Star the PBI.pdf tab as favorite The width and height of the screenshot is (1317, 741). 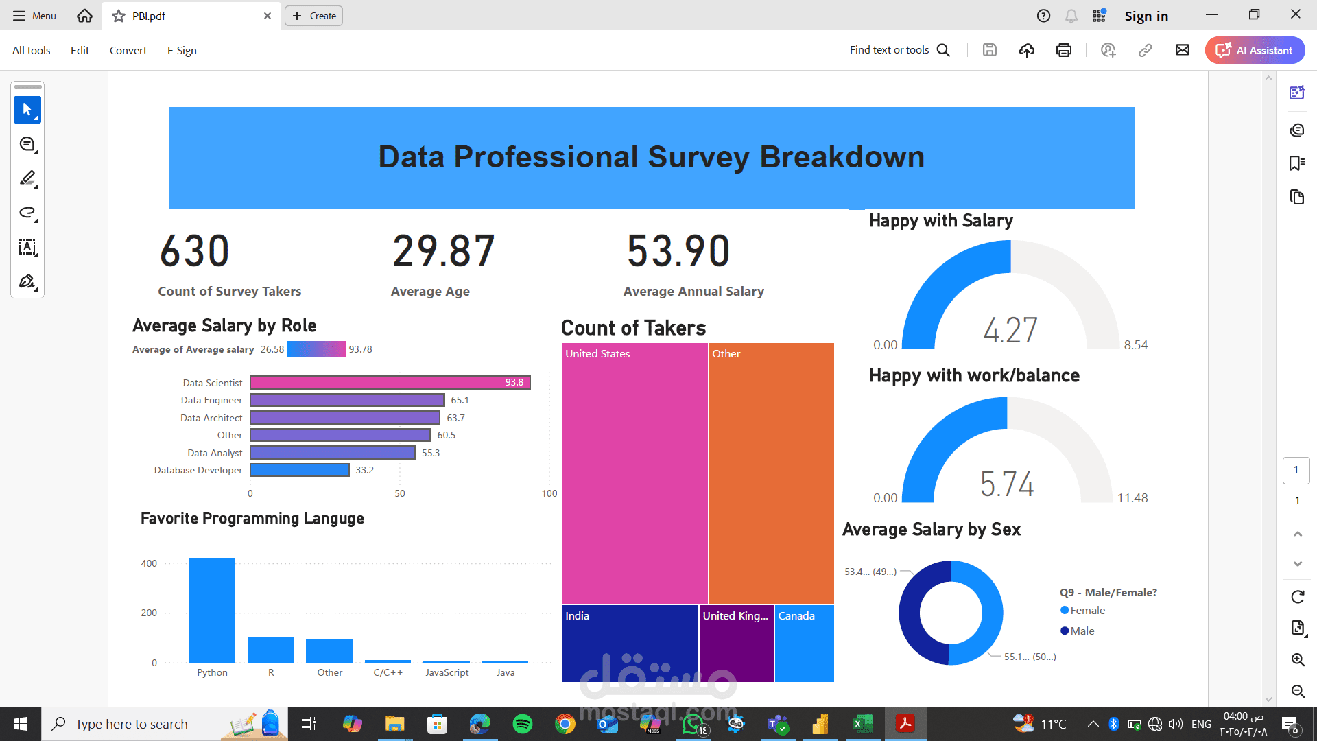pyautogui.click(x=119, y=16)
